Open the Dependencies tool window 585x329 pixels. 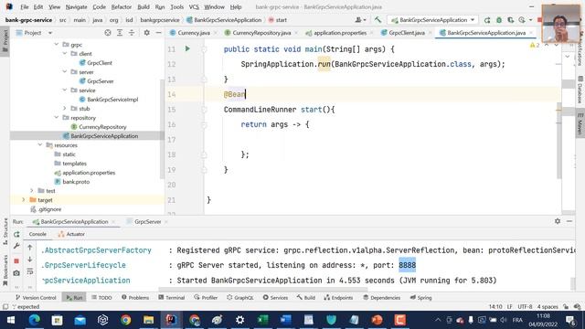[382, 298]
